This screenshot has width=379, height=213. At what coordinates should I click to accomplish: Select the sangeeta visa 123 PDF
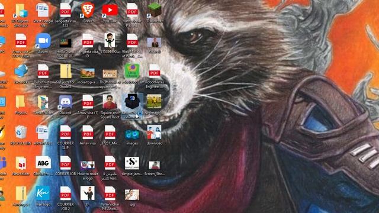[65, 11]
